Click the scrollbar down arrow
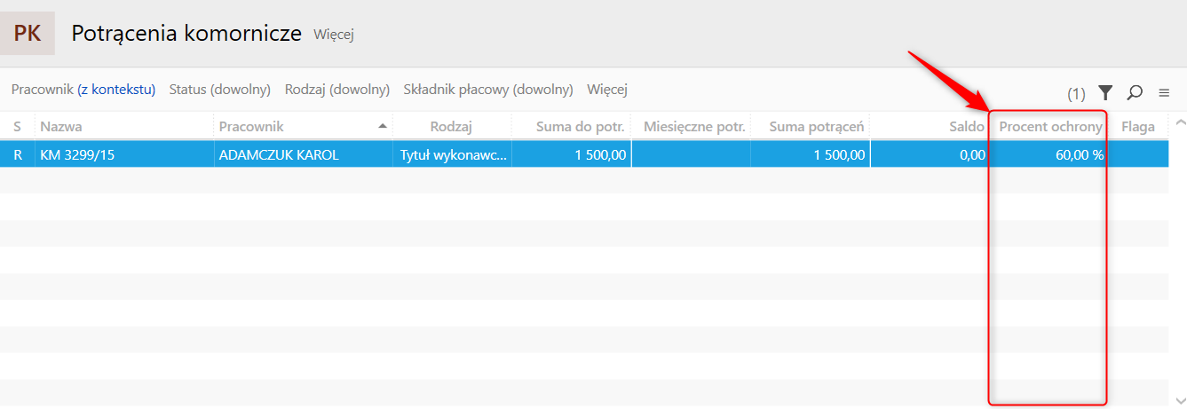 (x=1180, y=399)
